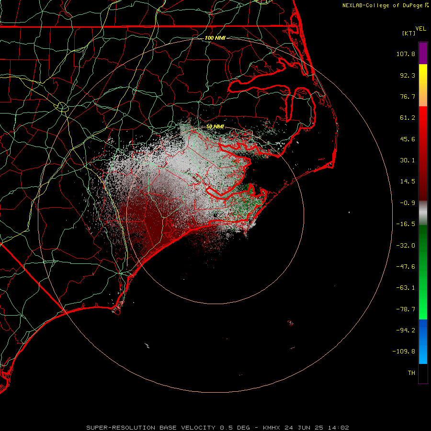Click the 50 NMI range ring label
The image size is (431, 431).
215,126
